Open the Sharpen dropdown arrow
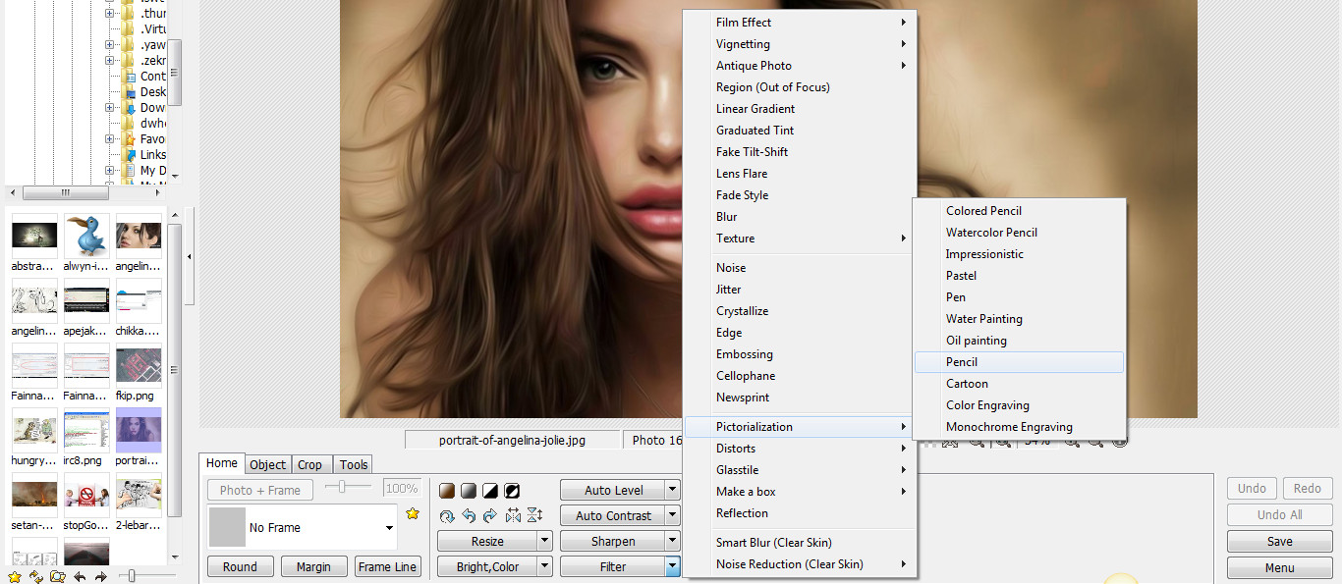1342x584 pixels. point(672,541)
